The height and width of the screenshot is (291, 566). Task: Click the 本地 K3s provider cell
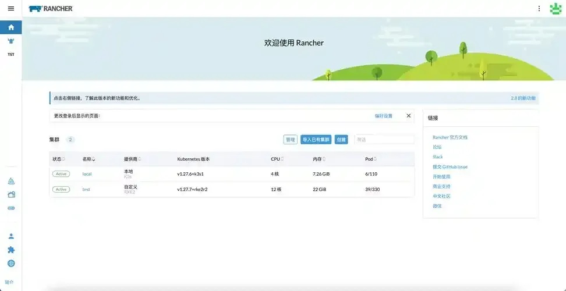[129, 174]
